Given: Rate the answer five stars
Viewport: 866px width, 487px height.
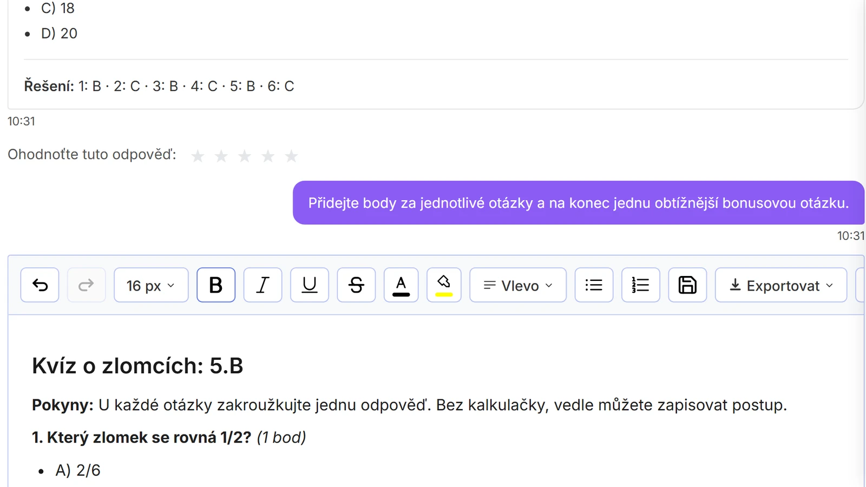Looking at the screenshot, I should pos(291,156).
